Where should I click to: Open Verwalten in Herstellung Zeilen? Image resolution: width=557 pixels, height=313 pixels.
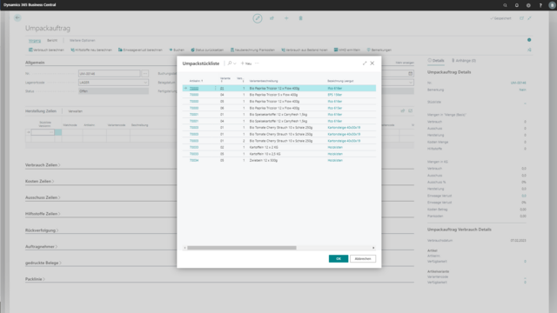(x=76, y=111)
